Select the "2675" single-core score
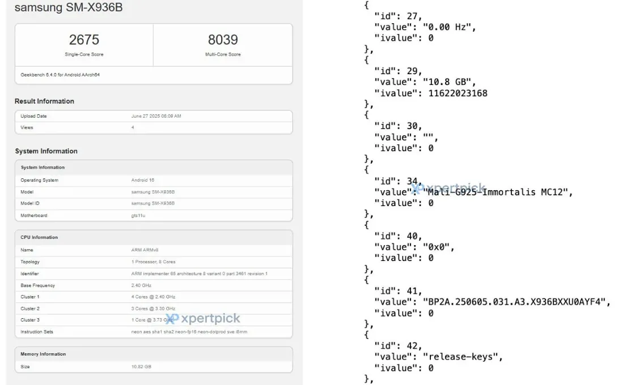The width and height of the screenshot is (618, 385). (84, 40)
